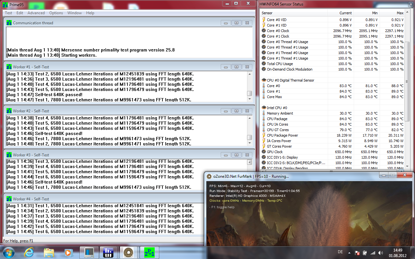Select the 'IA Cores Power' sensor row
Viewport: 415px width, 259px height.
click(333, 141)
